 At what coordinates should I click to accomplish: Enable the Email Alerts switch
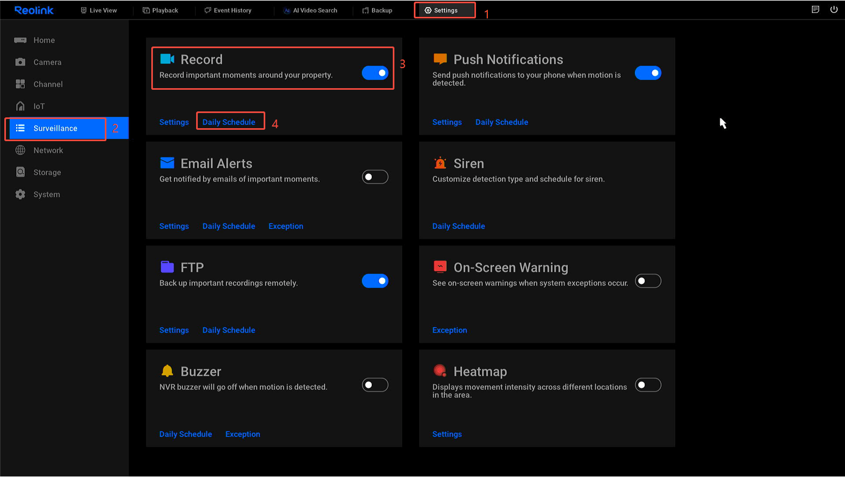click(375, 177)
